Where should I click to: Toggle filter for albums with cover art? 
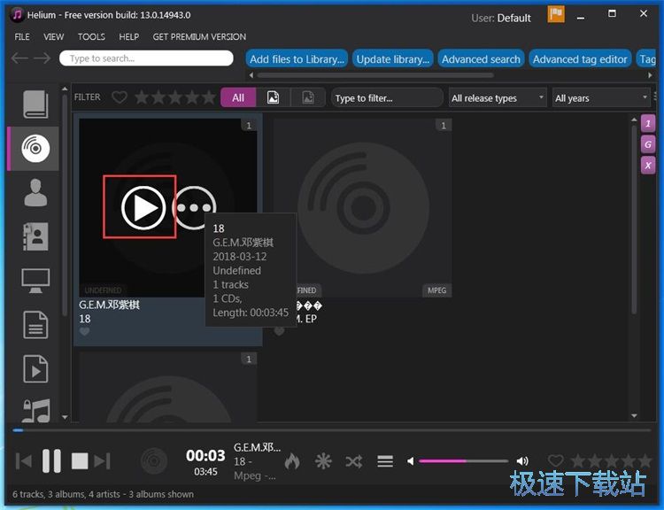pos(274,97)
